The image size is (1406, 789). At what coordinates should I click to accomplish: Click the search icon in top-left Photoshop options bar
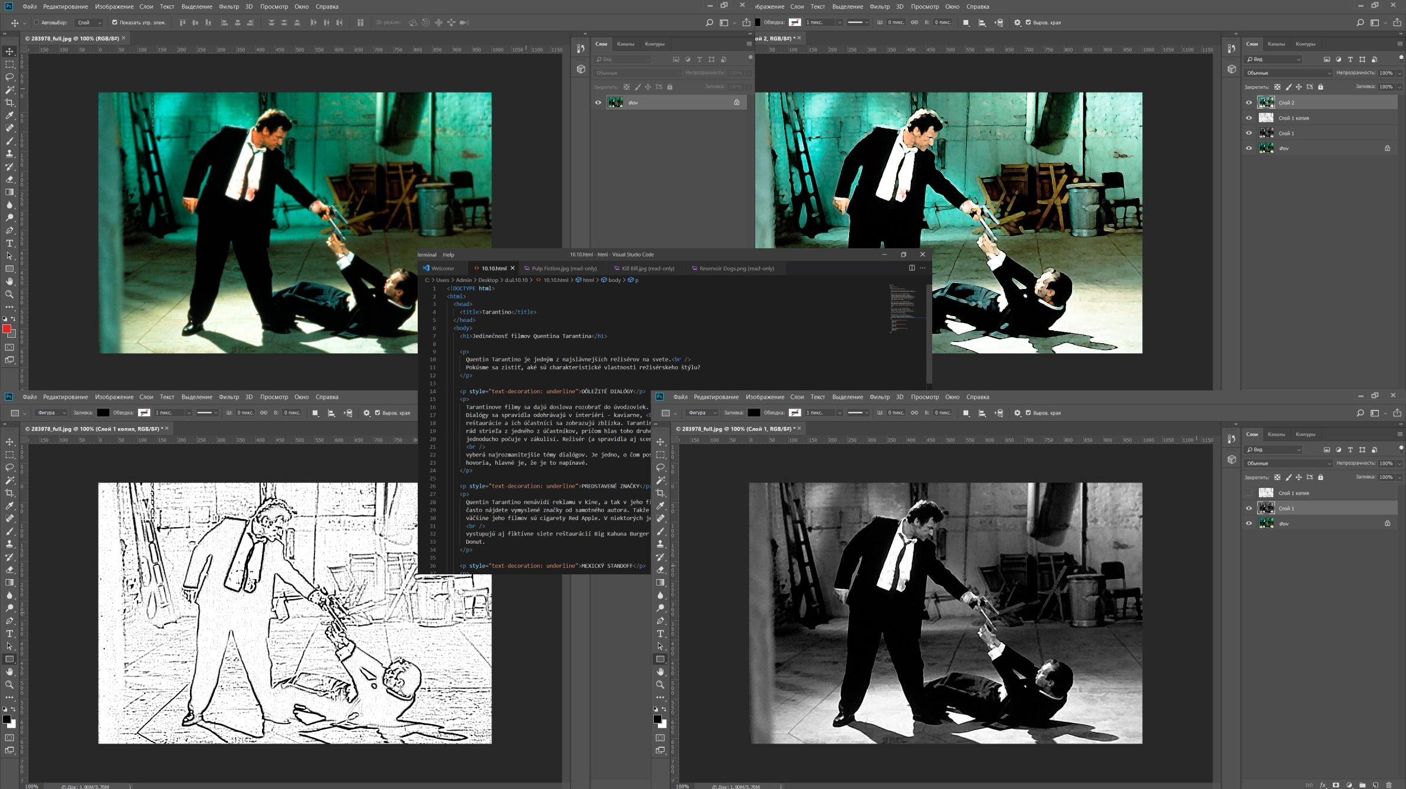tap(709, 22)
